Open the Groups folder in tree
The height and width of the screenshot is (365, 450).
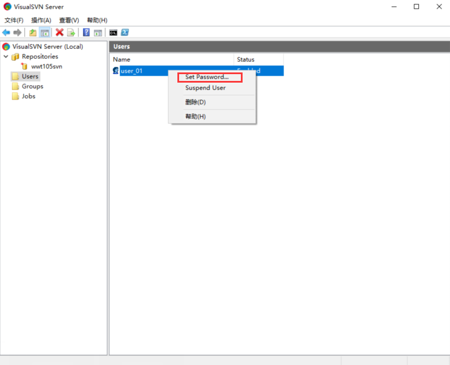pyautogui.click(x=32, y=87)
